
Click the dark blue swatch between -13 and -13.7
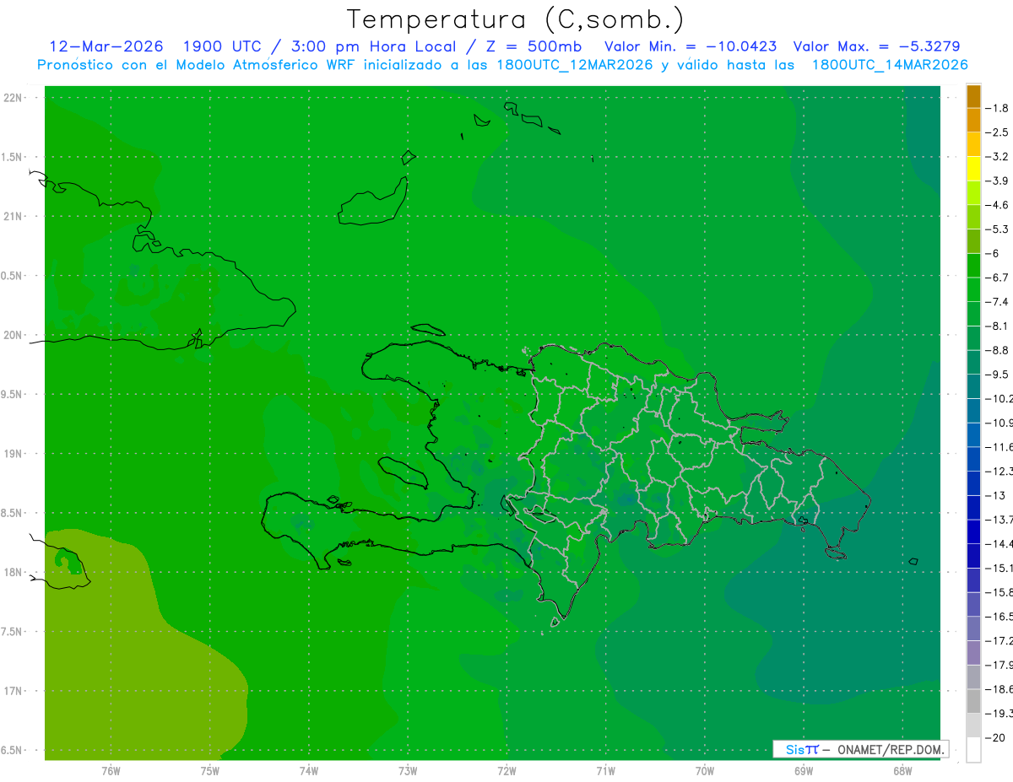(973, 507)
